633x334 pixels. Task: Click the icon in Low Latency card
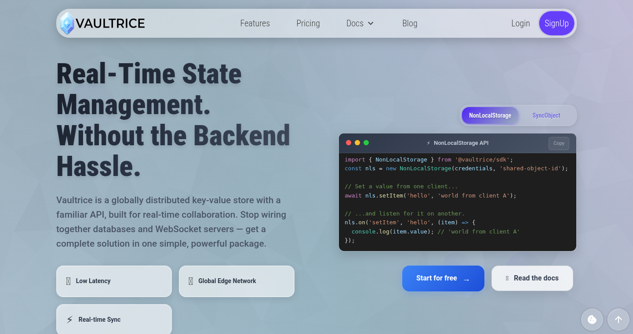click(68, 281)
